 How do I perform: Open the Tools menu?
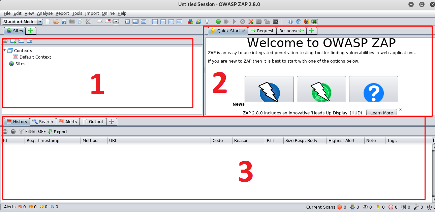click(77, 13)
